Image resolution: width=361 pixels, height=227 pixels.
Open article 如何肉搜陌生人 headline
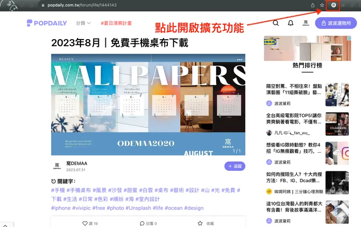[294, 177]
